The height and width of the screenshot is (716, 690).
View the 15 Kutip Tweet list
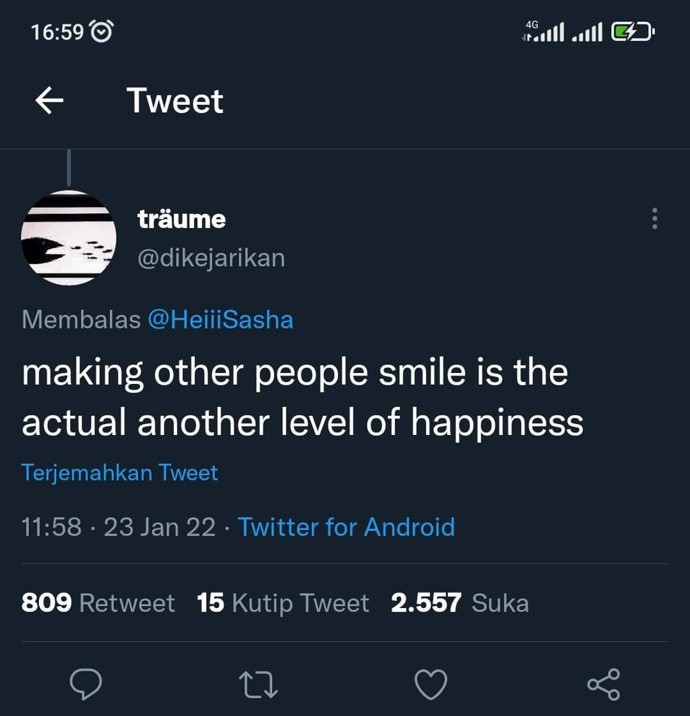283,603
